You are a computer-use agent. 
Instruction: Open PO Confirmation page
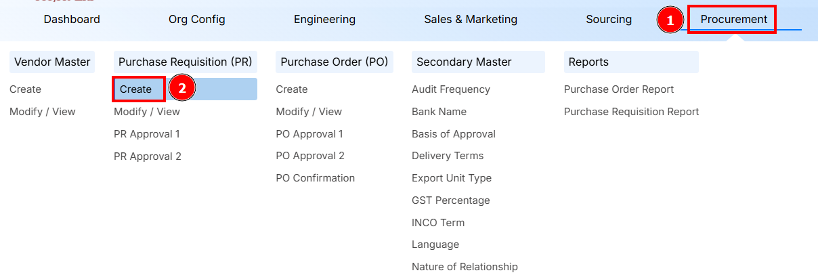(x=315, y=178)
